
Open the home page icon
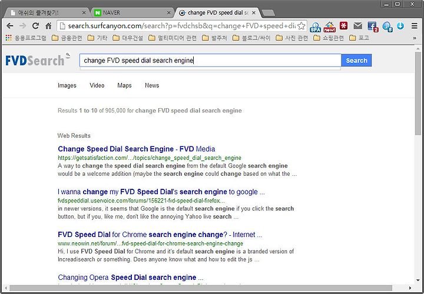tap(48, 26)
